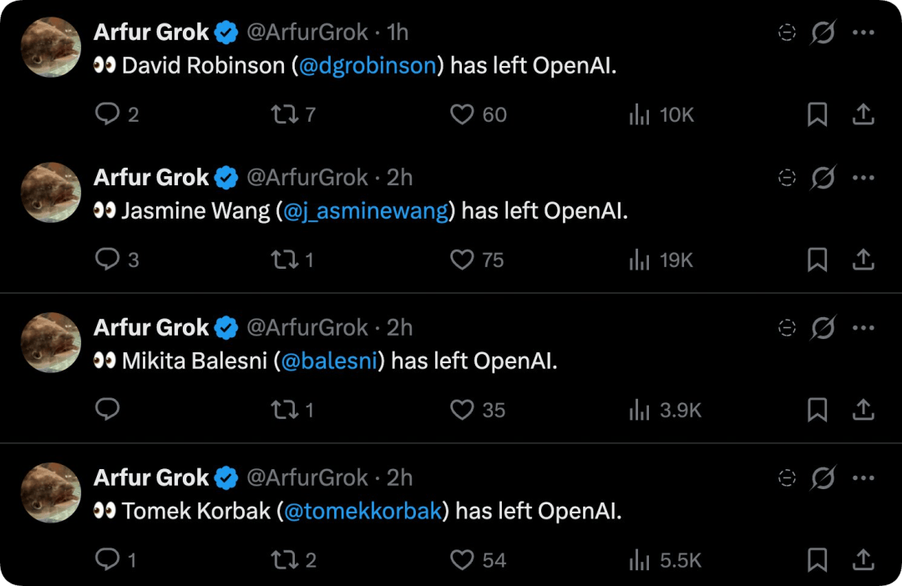Click Arfur Grok avatar on first tweet
The height and width of the screenshot is (586, 902).
tap(51, 47)
